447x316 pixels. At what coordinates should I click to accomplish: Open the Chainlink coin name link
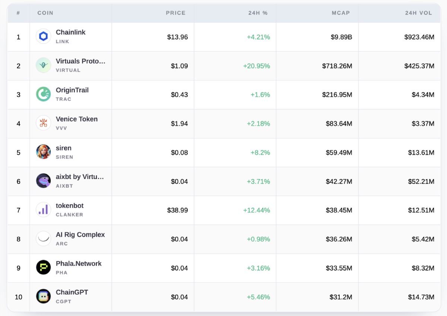(x=70, y=32)
